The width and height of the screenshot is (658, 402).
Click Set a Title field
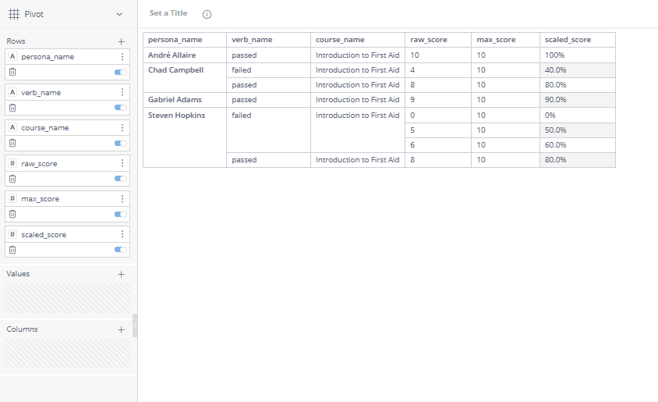point(168,13)
